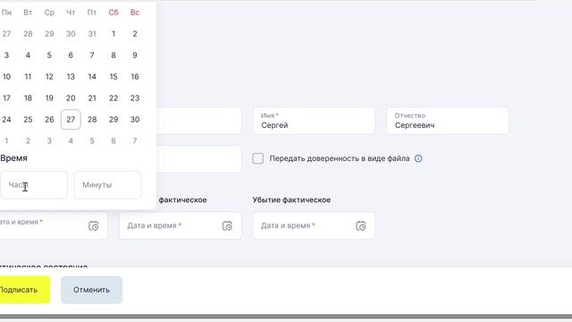Pick current-month day 2 in Sunday column
The height and width of the screenshot is (322, 572).
135,34
